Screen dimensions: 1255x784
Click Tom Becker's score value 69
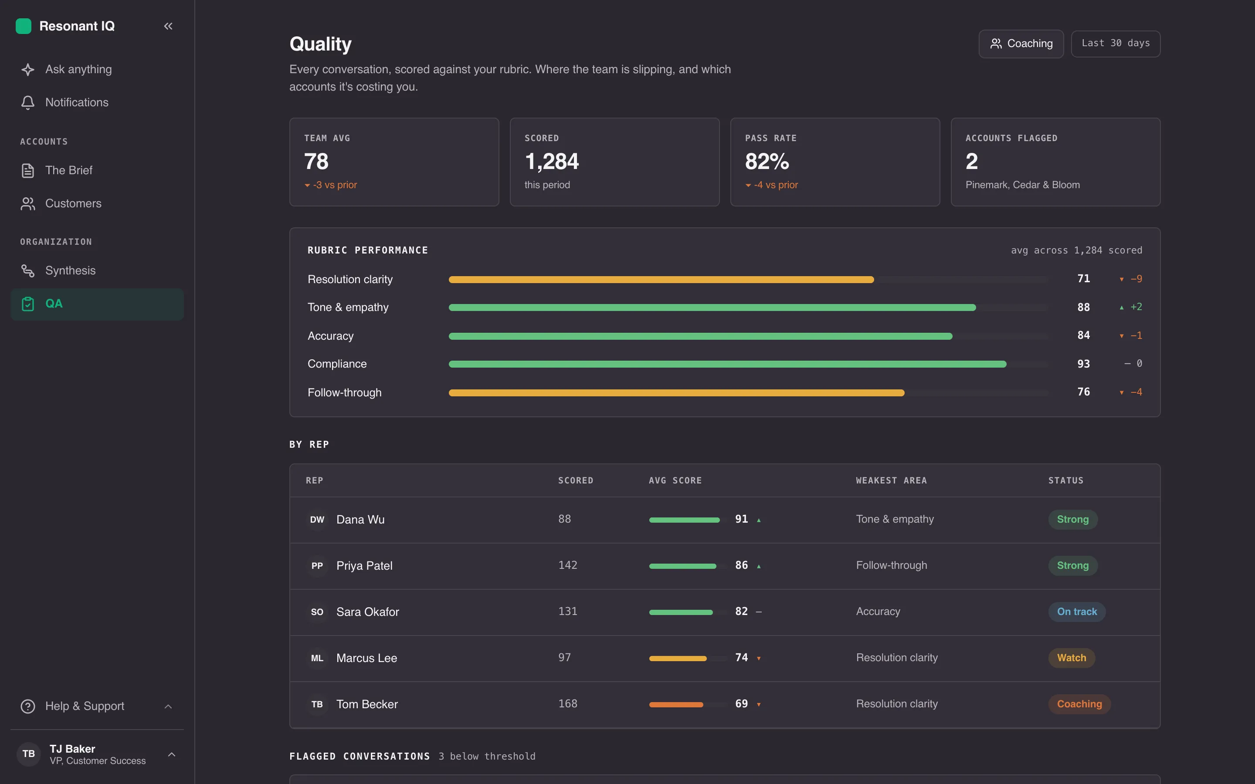click(x=742, y=703)
